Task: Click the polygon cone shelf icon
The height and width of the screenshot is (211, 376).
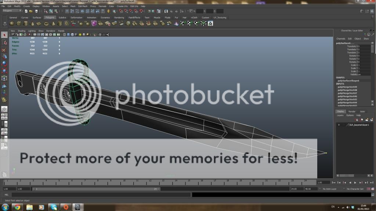Action: [32, 23]
